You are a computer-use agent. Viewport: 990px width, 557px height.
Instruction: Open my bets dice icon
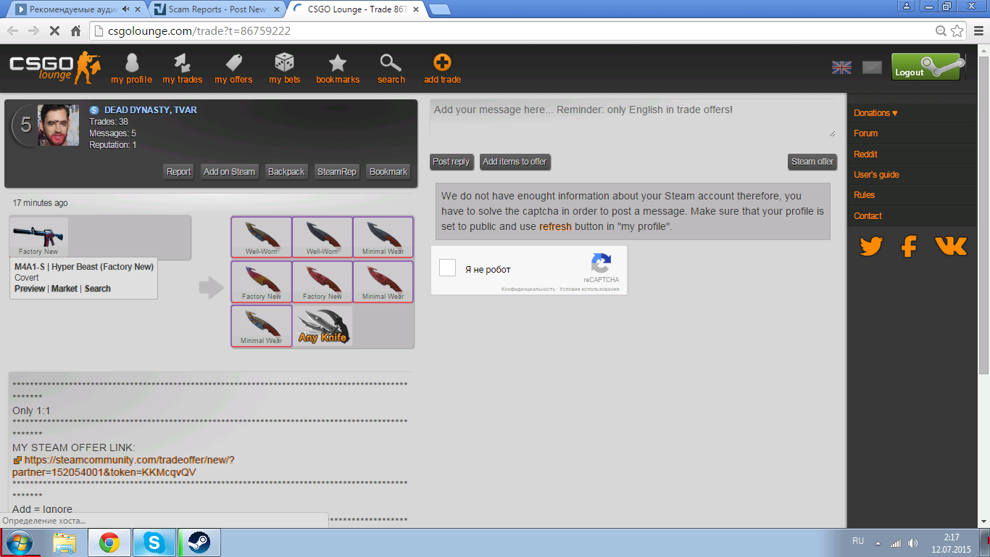click(x=284, y=63)
